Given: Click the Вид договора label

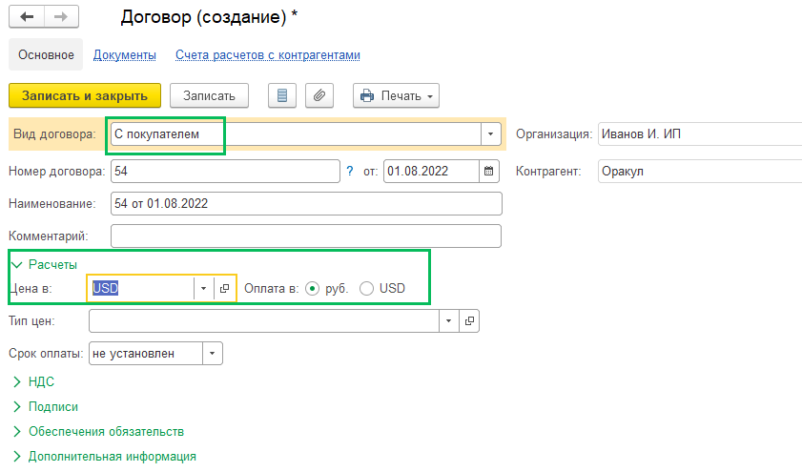Looking at the screenshot, I should coord(54,134).
